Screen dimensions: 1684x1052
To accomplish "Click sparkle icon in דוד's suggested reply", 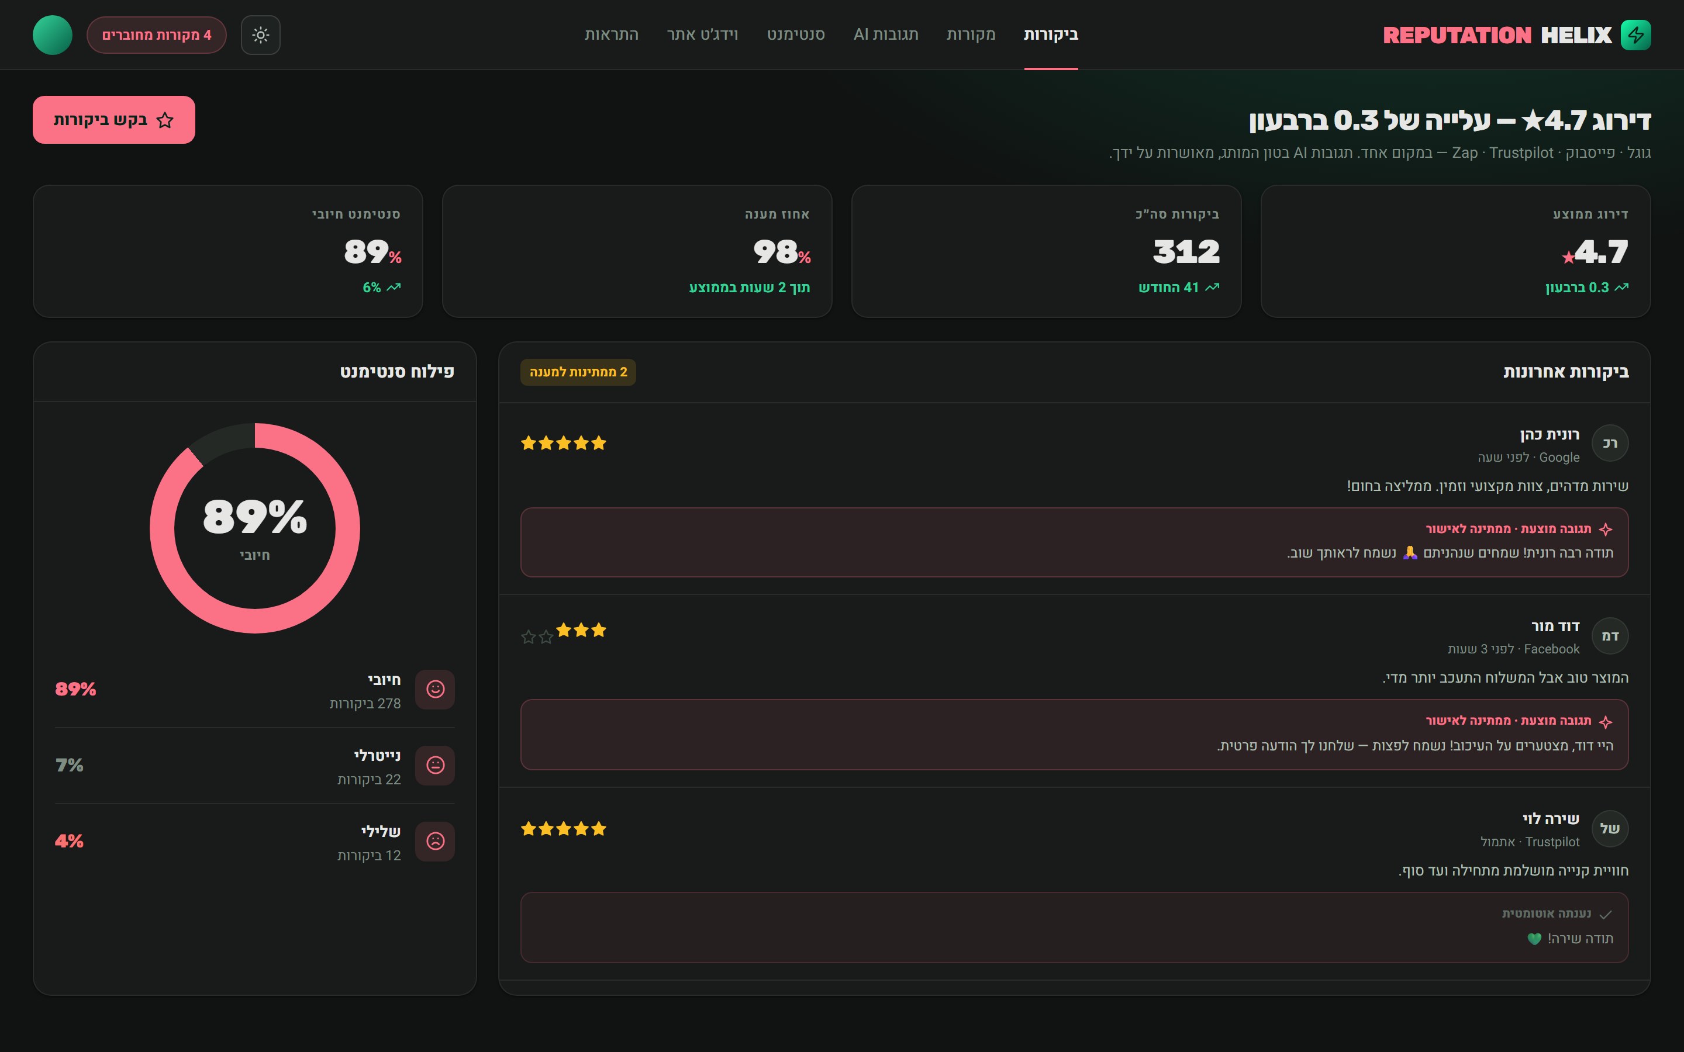I will pos(1606,722).
